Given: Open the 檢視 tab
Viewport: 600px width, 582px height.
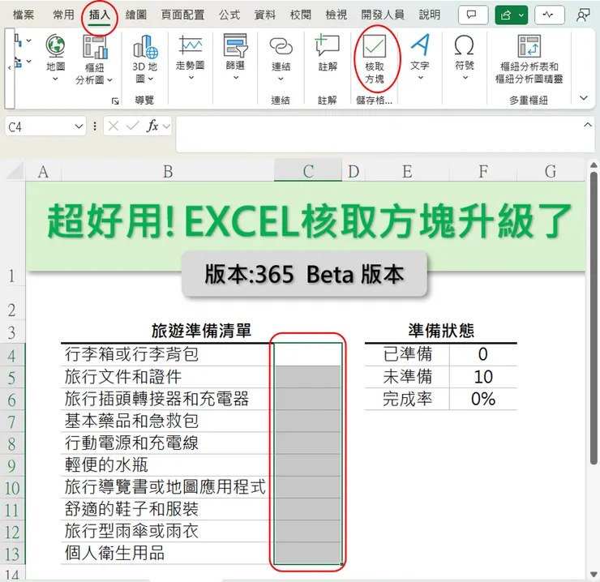Looking at the screenshot, I should 336,15.
